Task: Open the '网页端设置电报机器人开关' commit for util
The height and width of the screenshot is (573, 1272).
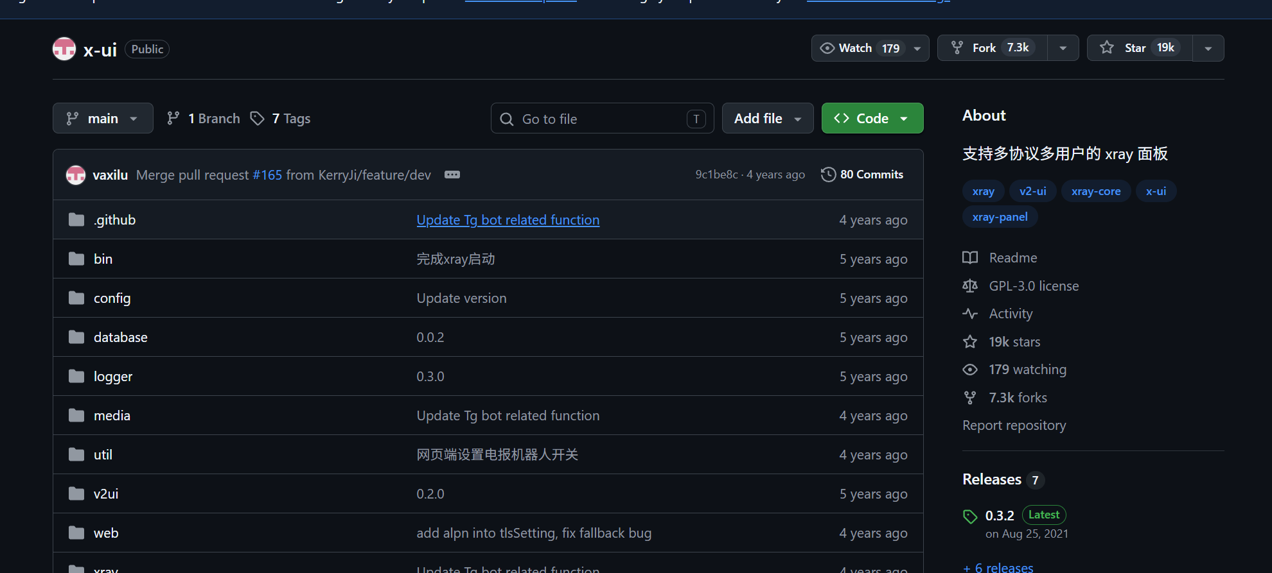Action: click(x=497, y=455)
